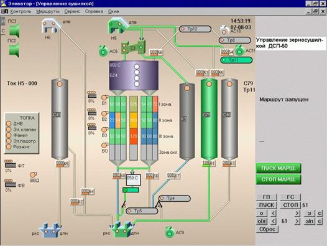Click left arrow beside о button
Screen dimensions: 327x246
coord(274,213)
